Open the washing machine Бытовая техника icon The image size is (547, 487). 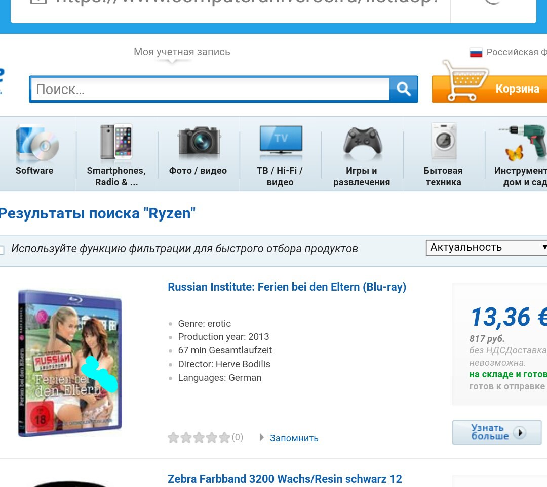(x=444, y=141)
